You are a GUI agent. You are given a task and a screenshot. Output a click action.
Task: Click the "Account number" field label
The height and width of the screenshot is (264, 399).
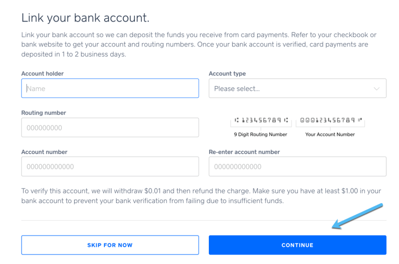coord(44,152)
